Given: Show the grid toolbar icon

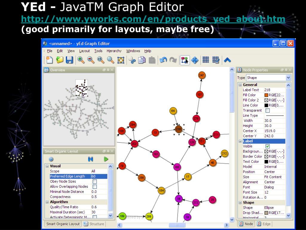Looking at the screenshot, I should [206, 60].
